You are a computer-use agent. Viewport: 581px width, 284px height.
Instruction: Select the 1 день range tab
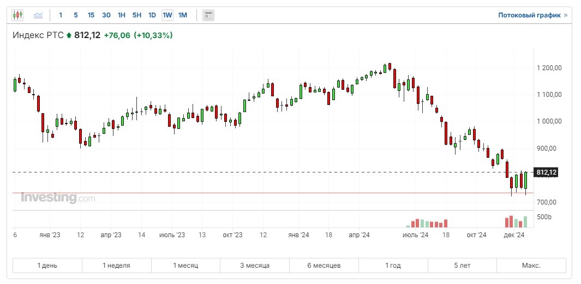click(x=47, y=266)
